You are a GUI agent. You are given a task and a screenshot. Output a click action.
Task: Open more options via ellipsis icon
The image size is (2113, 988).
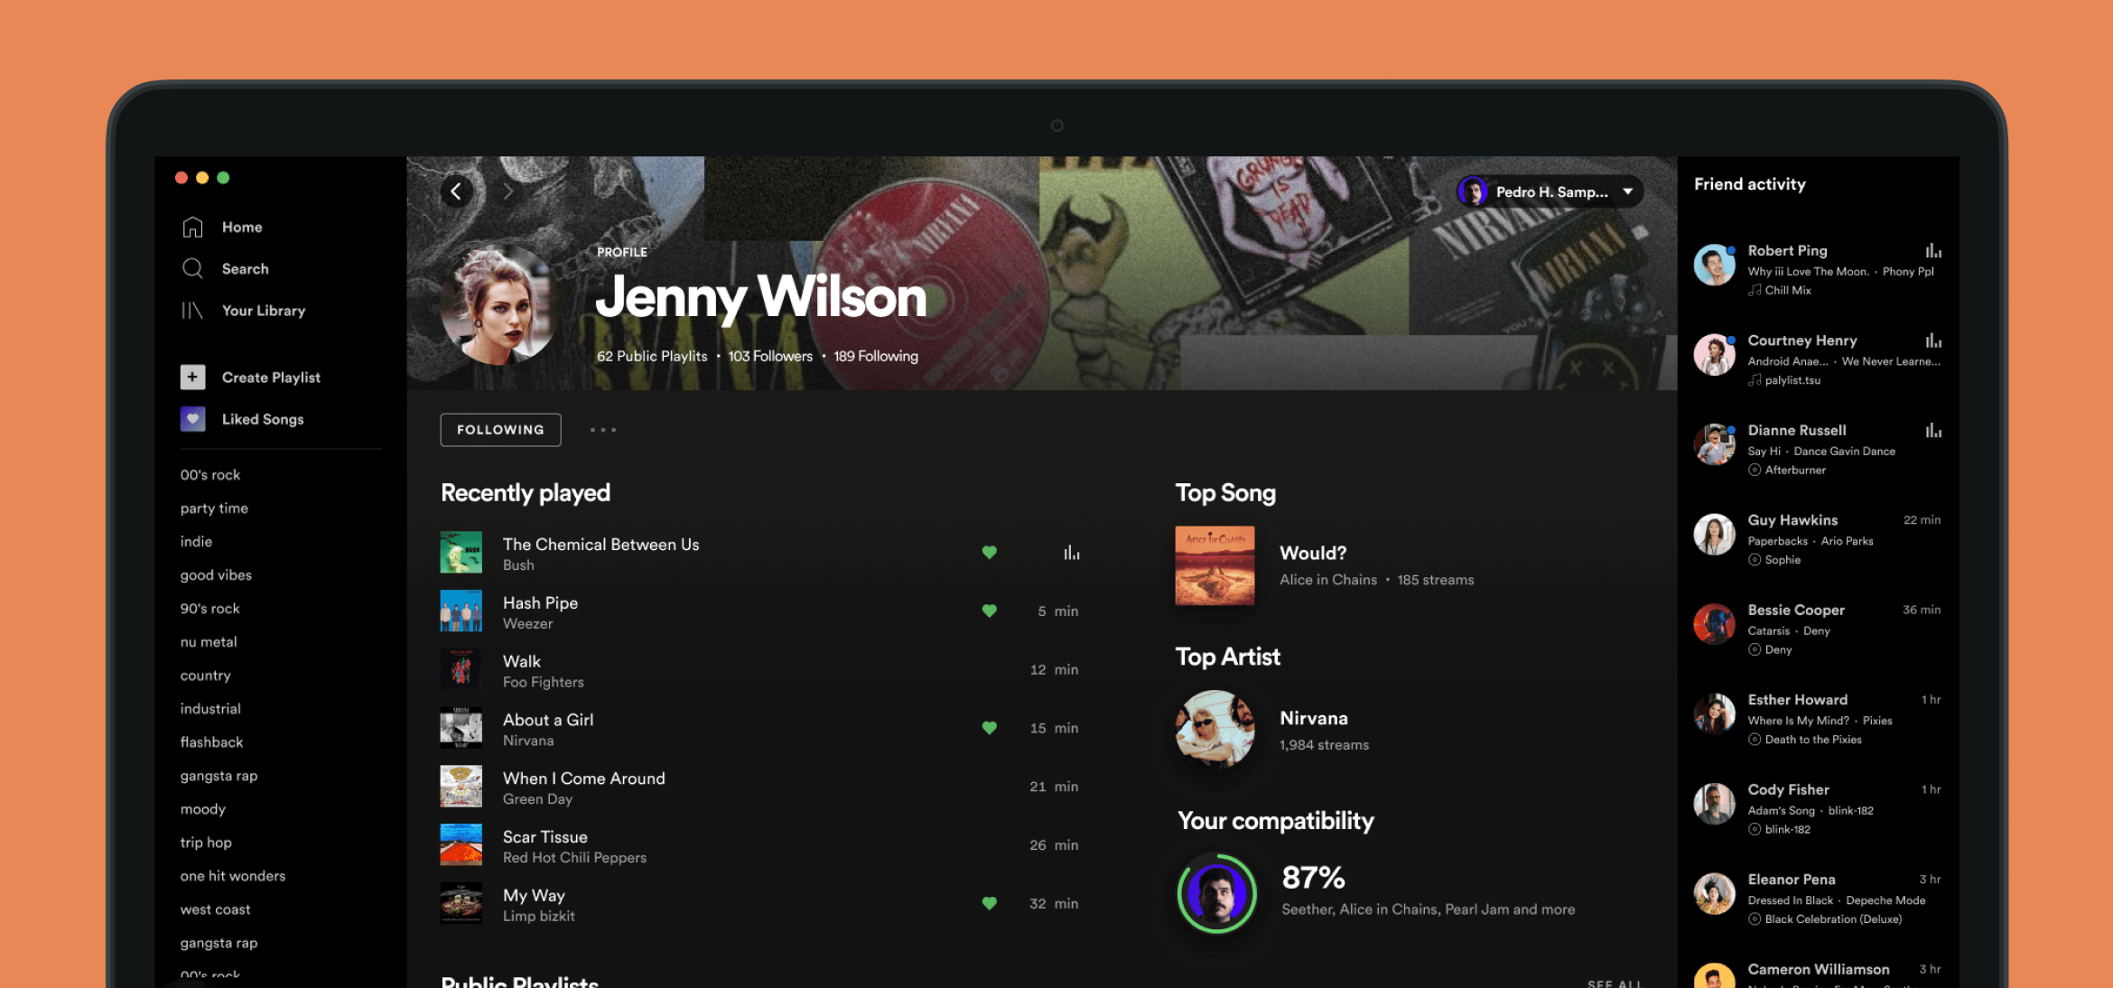click(x=603, y=430)
